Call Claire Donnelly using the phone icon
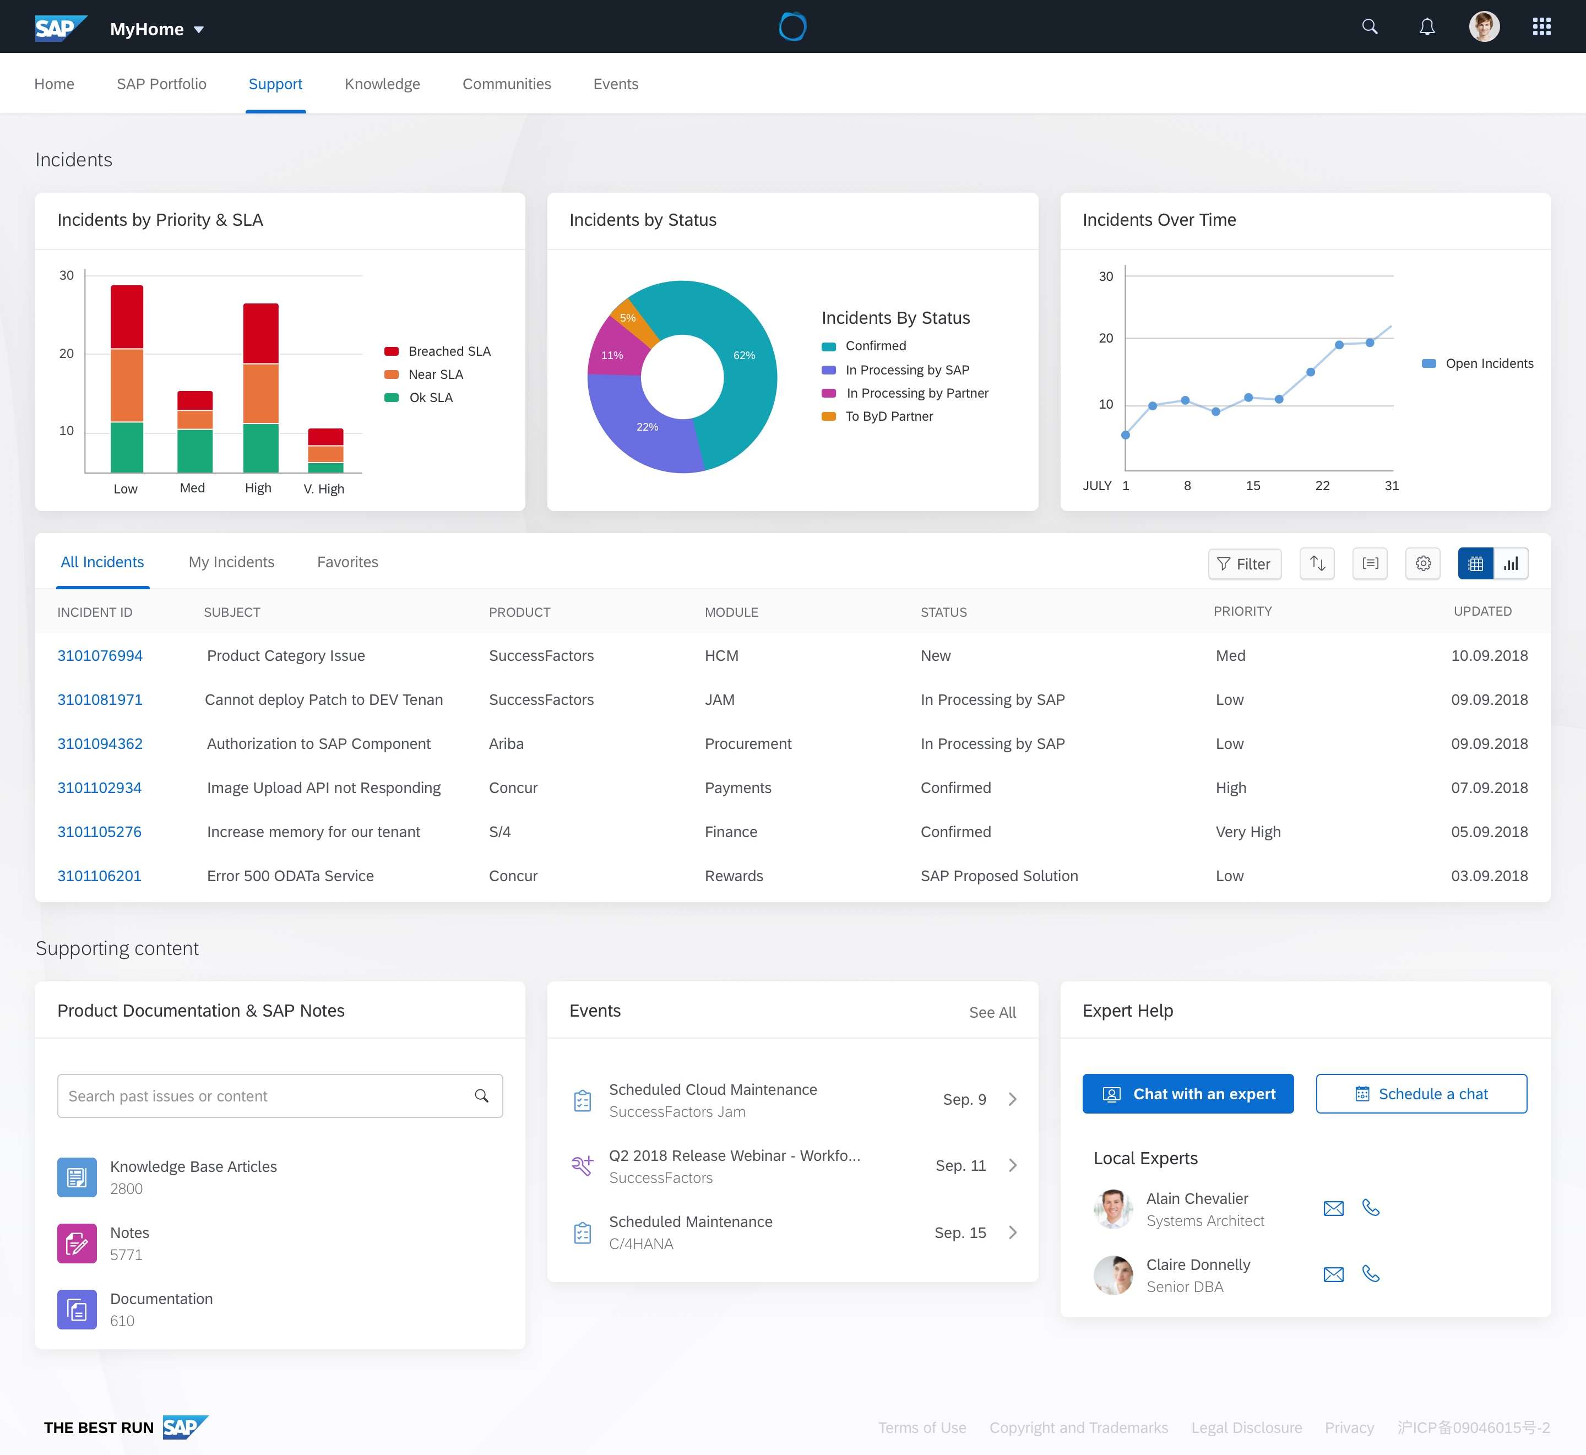This screenshot has width=1586, height=1455. [x=1372, y=1273]
